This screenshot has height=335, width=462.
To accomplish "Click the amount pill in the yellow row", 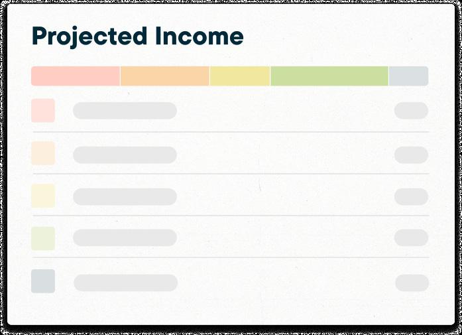I will (x=412, y=197).
